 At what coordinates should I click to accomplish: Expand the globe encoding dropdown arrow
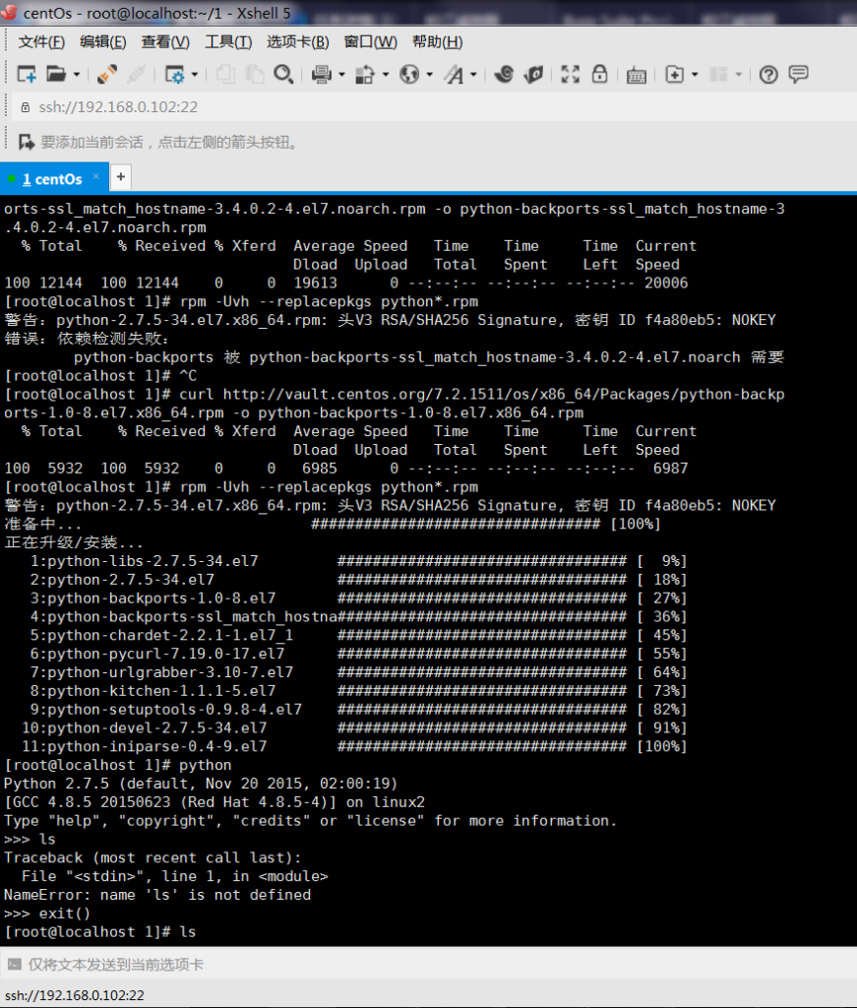click(x=429, y=75)
